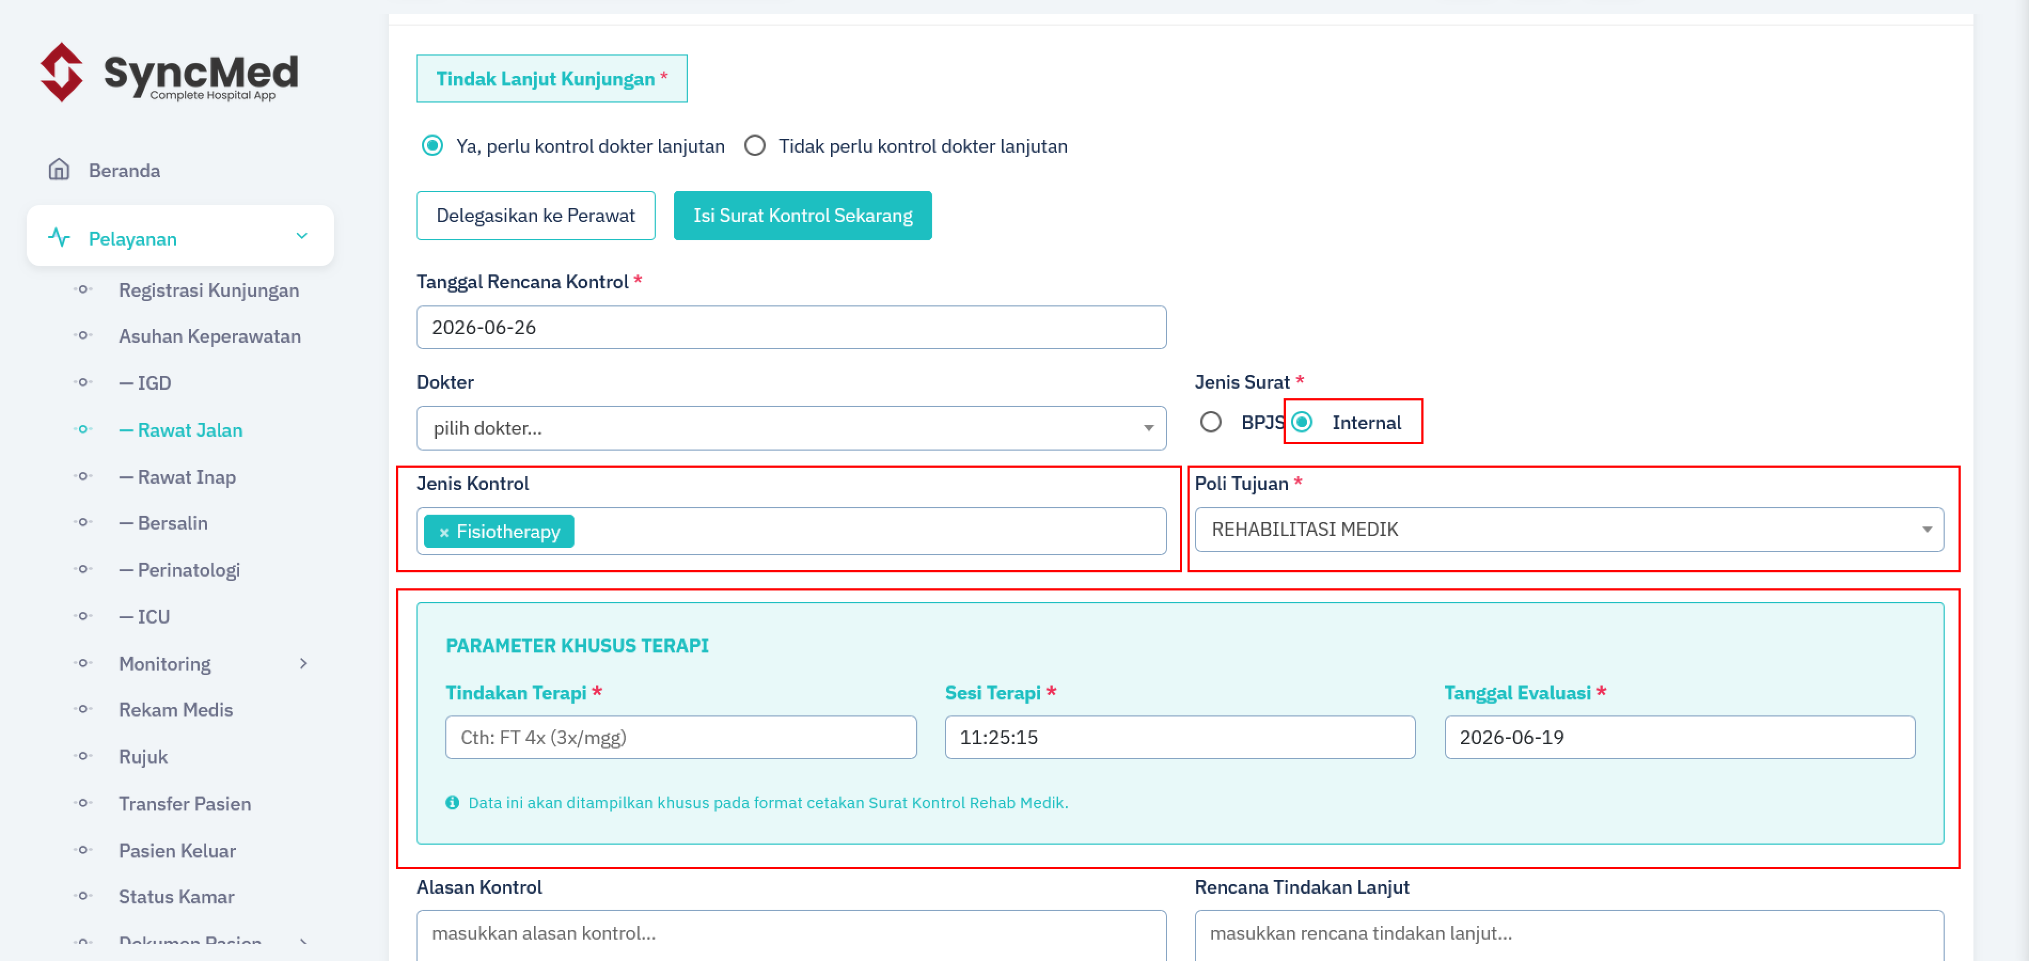Viewport: 2029px width, 961px height.
Task: Choose Internal as Jenis Surat
Action: click(x=1303, y=422)
